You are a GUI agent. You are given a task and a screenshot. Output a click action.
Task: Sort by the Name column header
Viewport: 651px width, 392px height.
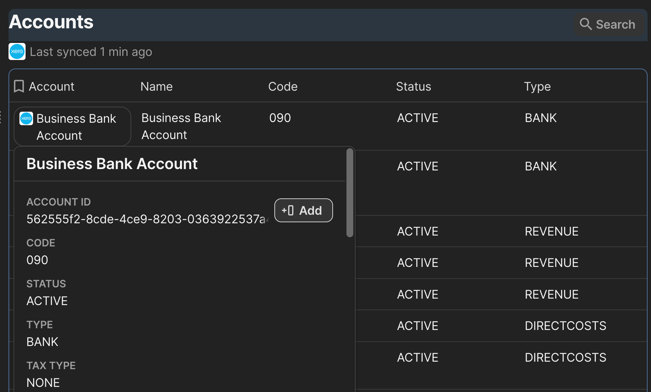coord(156,87)
